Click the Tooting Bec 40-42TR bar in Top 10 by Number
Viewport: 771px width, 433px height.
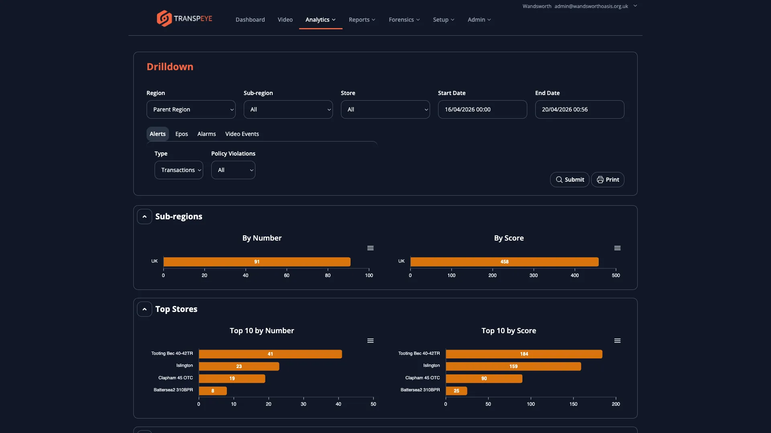[x=270, y=354]
